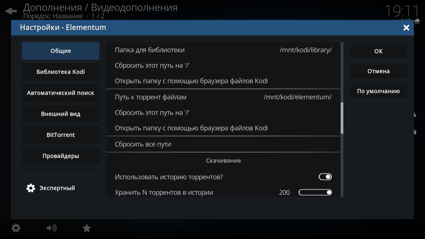Select the Провайдеры category
The width and height of the screenshot is (425, 239).
pyautogui.click(x=61, y=156)
